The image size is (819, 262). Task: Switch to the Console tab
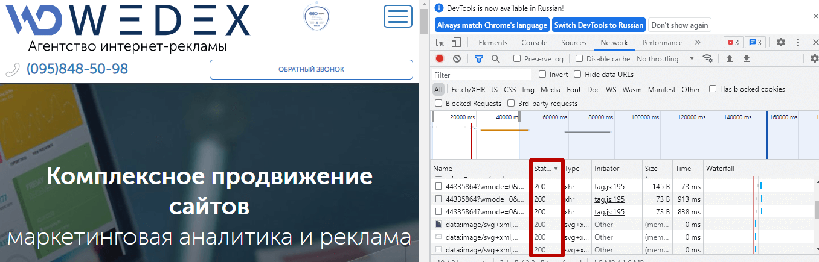point(534,43)
